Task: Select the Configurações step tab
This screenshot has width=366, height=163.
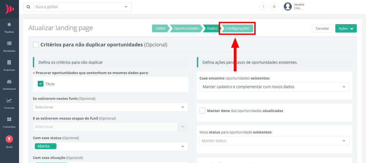Action: click(237, 28)
